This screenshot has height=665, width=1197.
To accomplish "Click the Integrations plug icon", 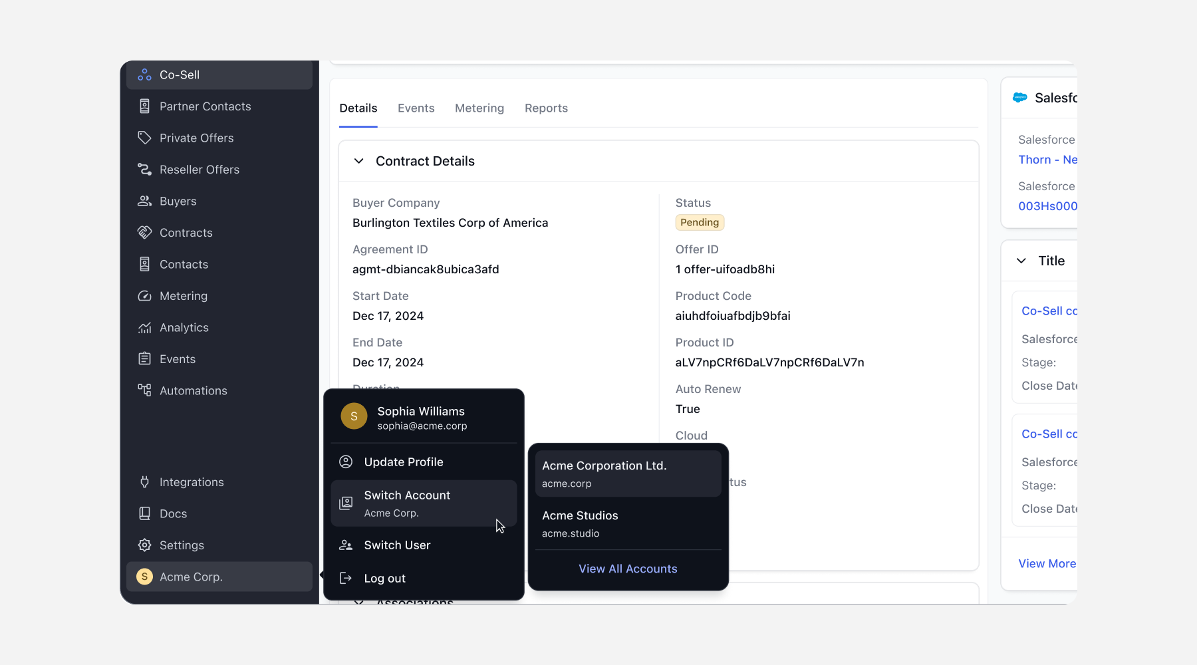I will click(144, 482).
